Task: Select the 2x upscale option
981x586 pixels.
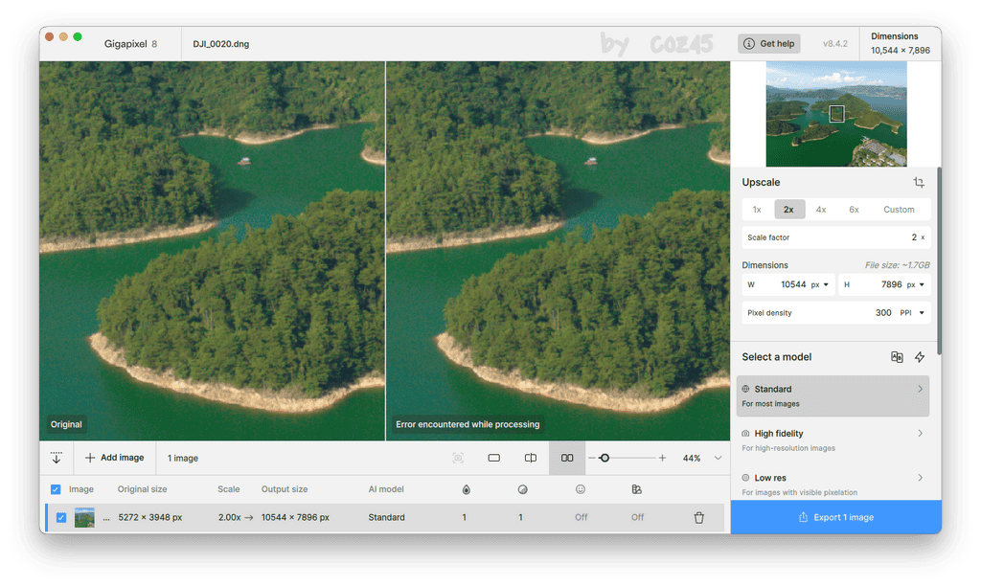Action: 789,210
